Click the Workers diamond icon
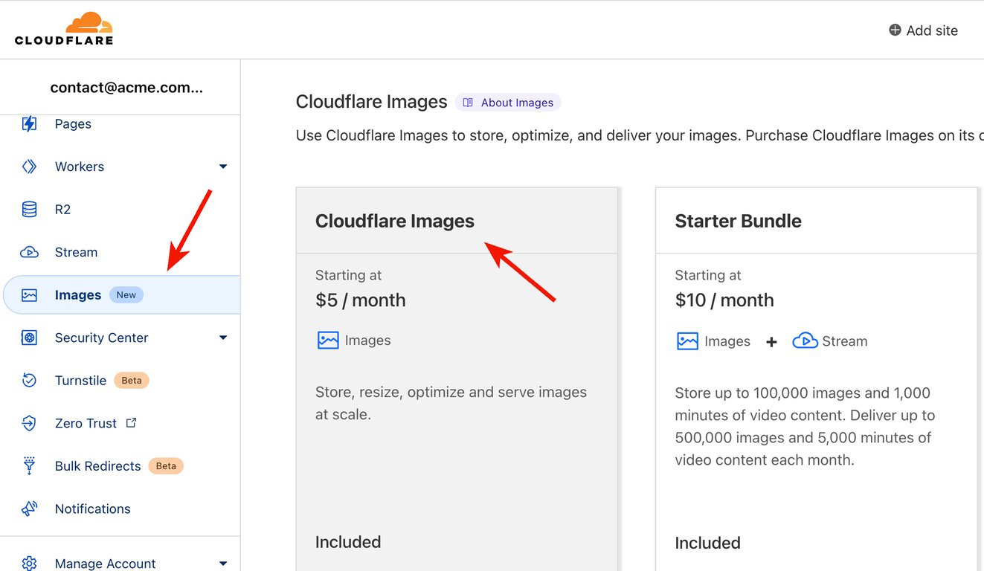The height and width of the screenshot is (571, 984). (29, 167)
